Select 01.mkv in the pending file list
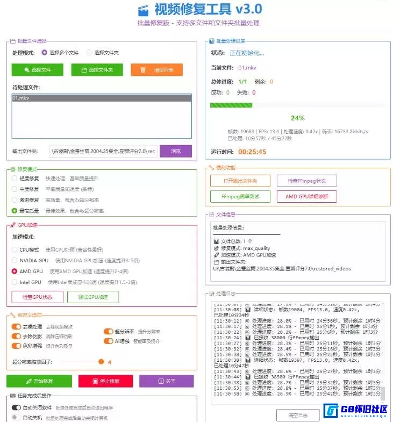 (102, 98)
